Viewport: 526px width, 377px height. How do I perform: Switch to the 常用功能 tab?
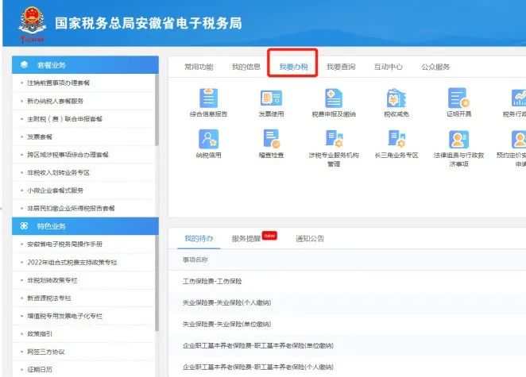point(199,67)
